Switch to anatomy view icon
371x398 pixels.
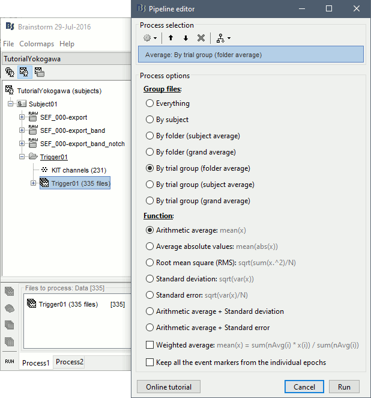pos(10,72)
